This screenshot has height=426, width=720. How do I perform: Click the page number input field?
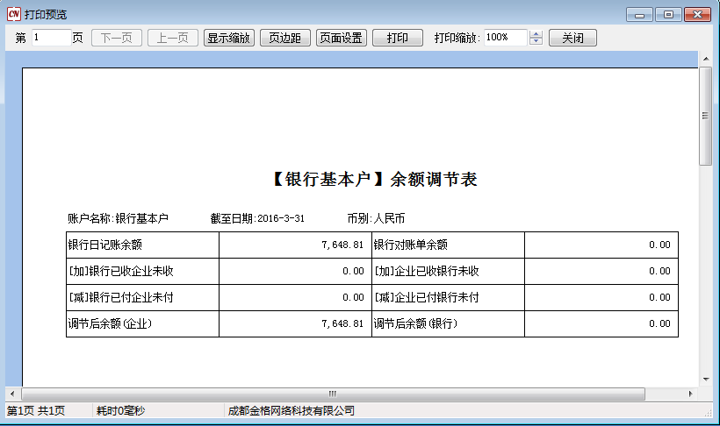click(51, 38)
